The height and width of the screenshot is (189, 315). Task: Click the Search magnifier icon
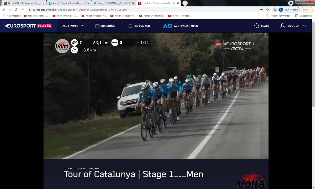click(256, 26)
